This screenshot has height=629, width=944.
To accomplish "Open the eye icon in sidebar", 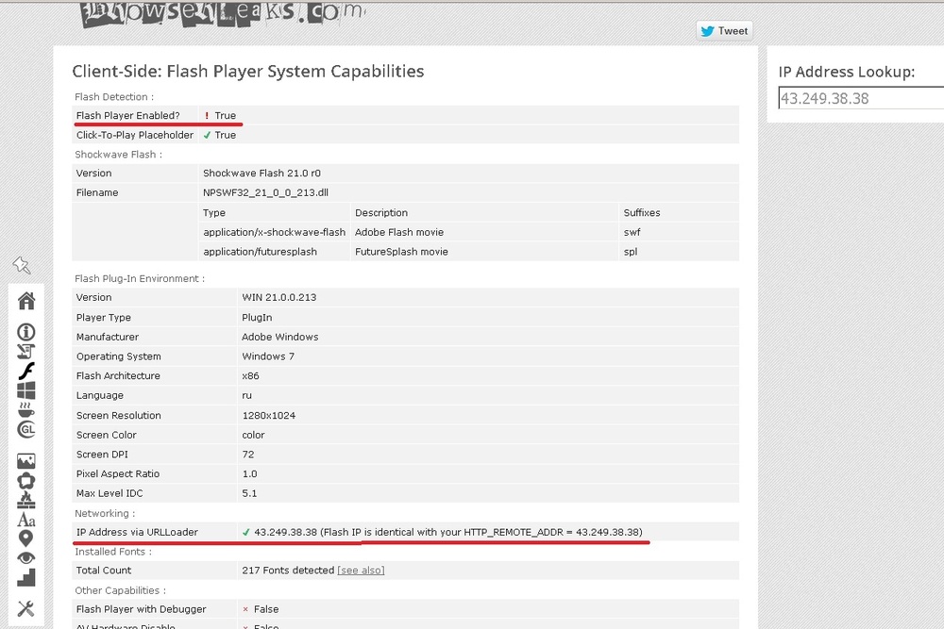I will 25,558.
